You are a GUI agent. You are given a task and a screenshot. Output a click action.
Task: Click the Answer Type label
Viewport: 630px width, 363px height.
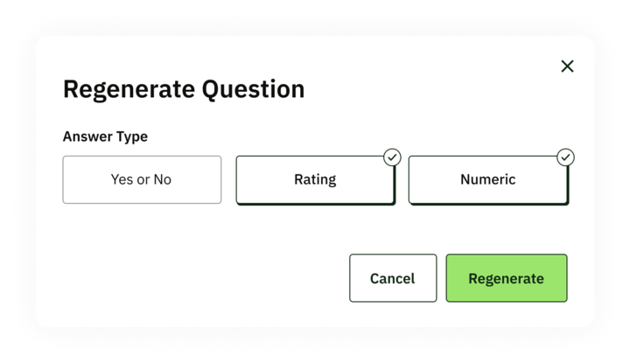(105, 136)
